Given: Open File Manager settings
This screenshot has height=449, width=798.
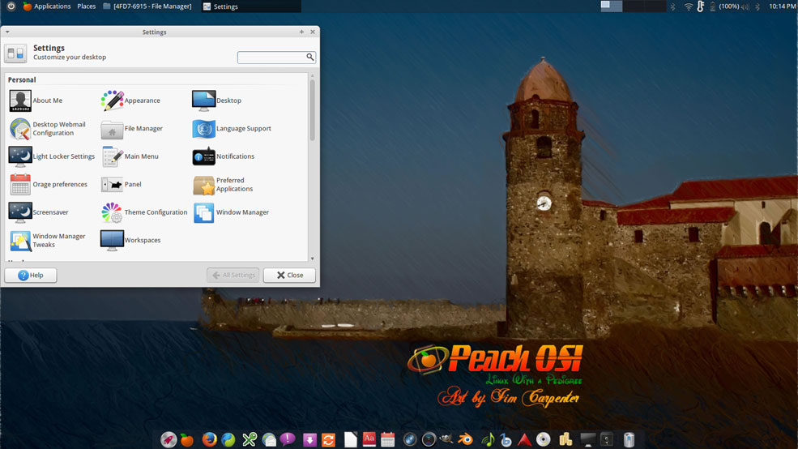Looking at the screenshot, I should point(131,129).
